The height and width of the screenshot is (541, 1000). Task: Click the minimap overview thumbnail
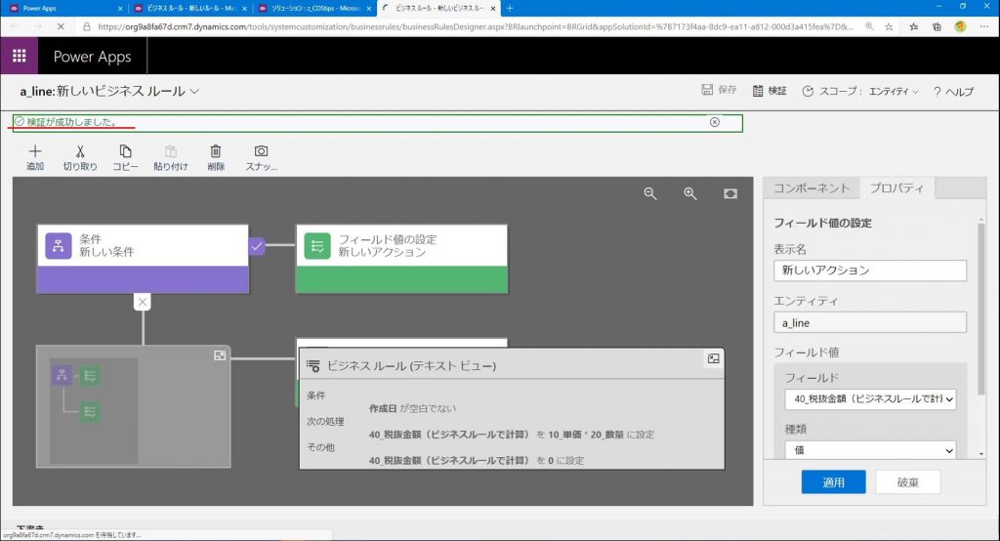pyautogui.click(x=94, y=411)
